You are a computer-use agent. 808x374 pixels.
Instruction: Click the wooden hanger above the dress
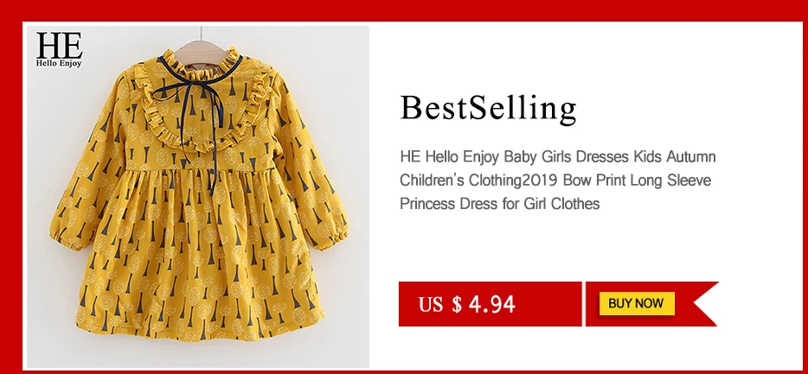coord(201,53)
